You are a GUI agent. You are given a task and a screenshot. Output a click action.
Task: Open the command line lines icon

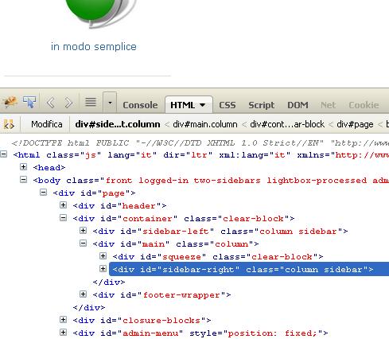point(91,102)
